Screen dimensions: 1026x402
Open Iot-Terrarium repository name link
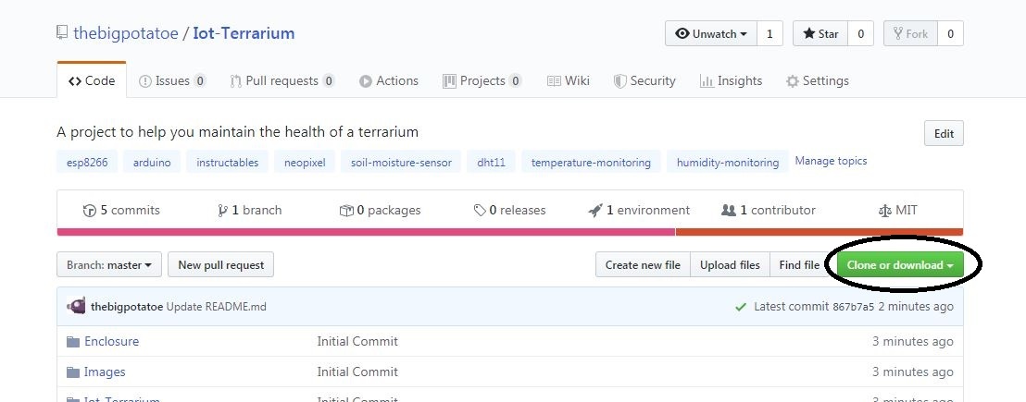[244, 33]
